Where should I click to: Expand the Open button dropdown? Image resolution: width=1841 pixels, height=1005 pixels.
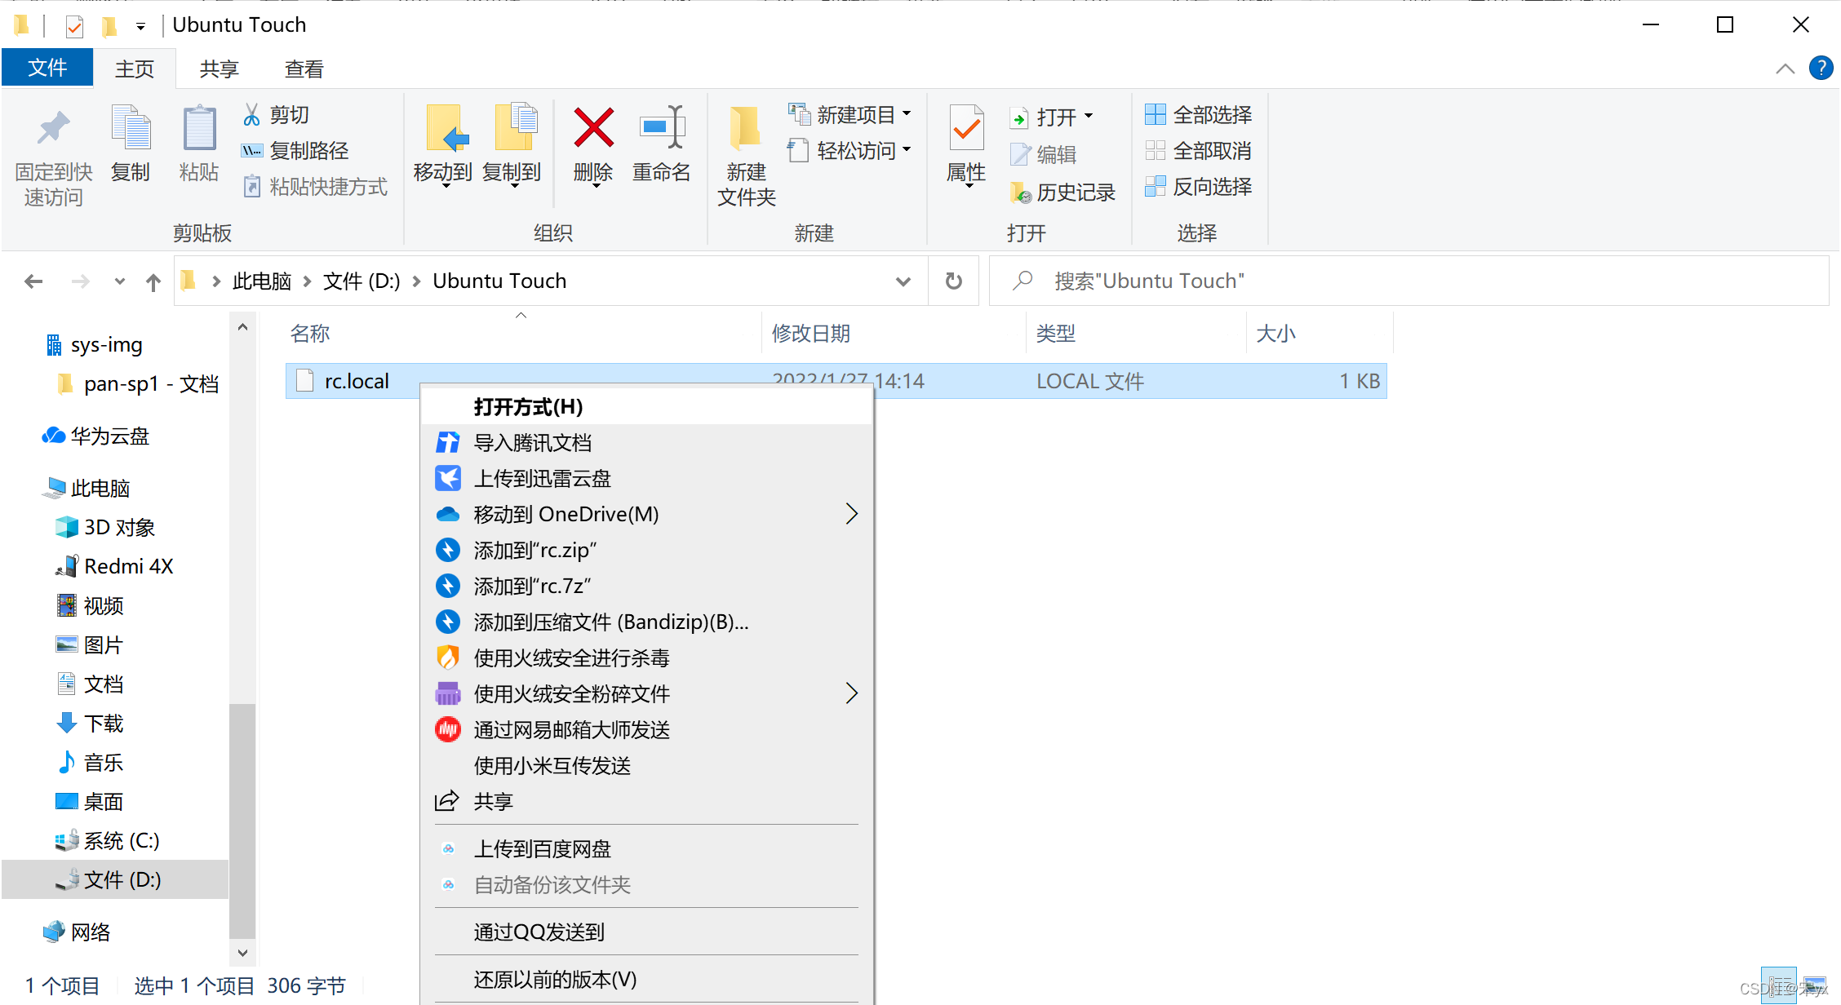coord(1088,117)
